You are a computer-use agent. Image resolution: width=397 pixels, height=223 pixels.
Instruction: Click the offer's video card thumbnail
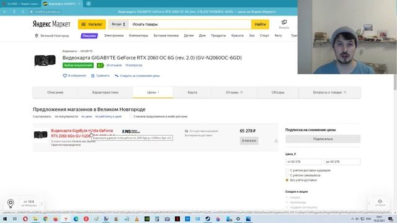click(41, 134)
